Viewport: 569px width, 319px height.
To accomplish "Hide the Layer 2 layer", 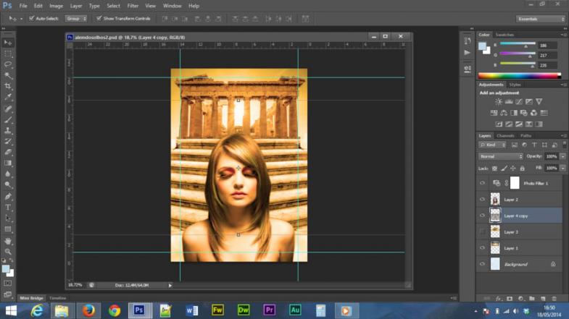I will (483, 199).
